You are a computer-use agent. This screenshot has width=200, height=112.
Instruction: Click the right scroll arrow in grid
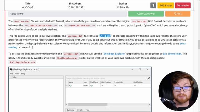(149, 105)
